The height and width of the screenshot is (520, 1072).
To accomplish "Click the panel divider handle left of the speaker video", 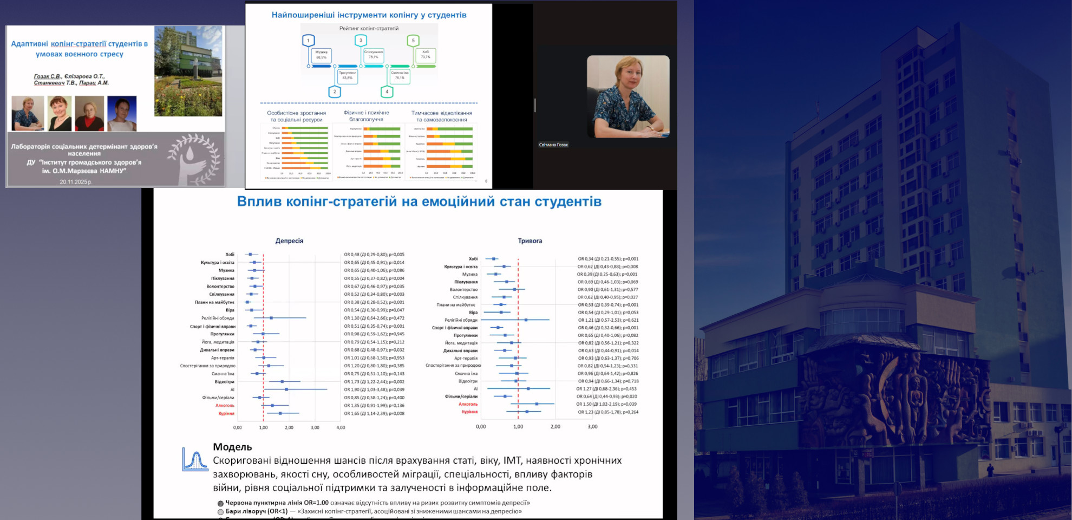I will point(535,105).
